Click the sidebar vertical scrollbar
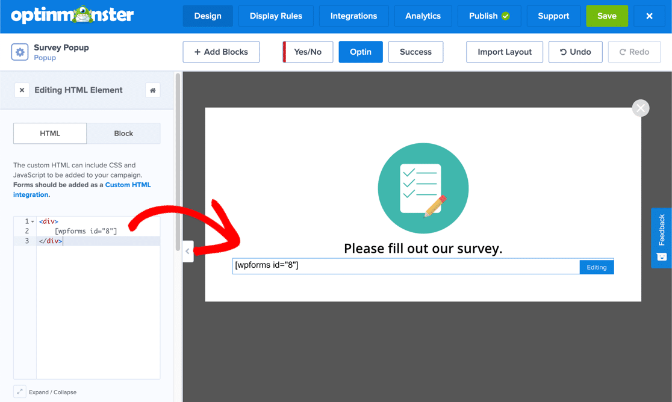Screen dimensions: 672x402 (178, 162)
